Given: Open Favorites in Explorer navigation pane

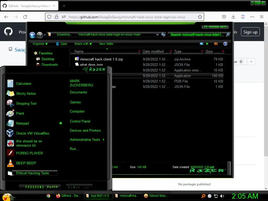Looking at the screenshot, I should pyautogui.click(x=46, y=53).
